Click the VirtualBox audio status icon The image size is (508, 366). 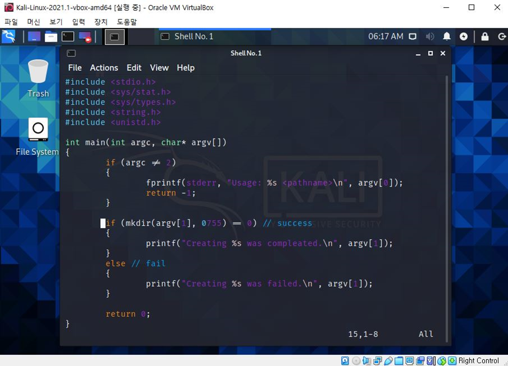(x=366, y=360)
